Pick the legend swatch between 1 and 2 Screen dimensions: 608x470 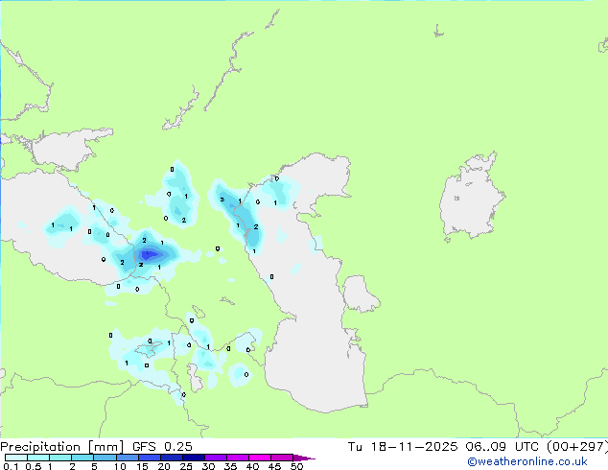point(60,458)
